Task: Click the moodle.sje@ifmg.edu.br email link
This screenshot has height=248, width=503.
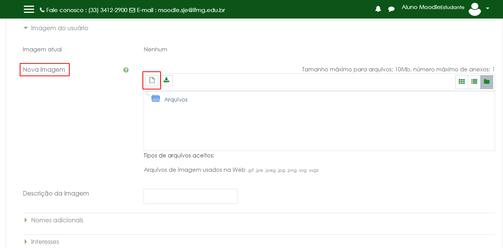Action: (x=191, y=10)
